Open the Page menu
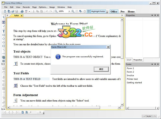This screenshot has width=161, height=119. 34,7
